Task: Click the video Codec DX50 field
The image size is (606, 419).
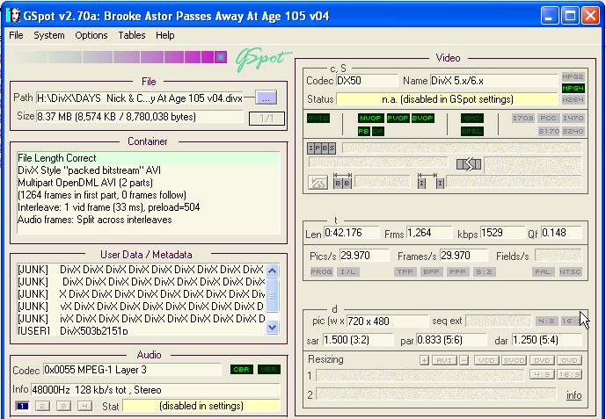Action: pos(367,81)
